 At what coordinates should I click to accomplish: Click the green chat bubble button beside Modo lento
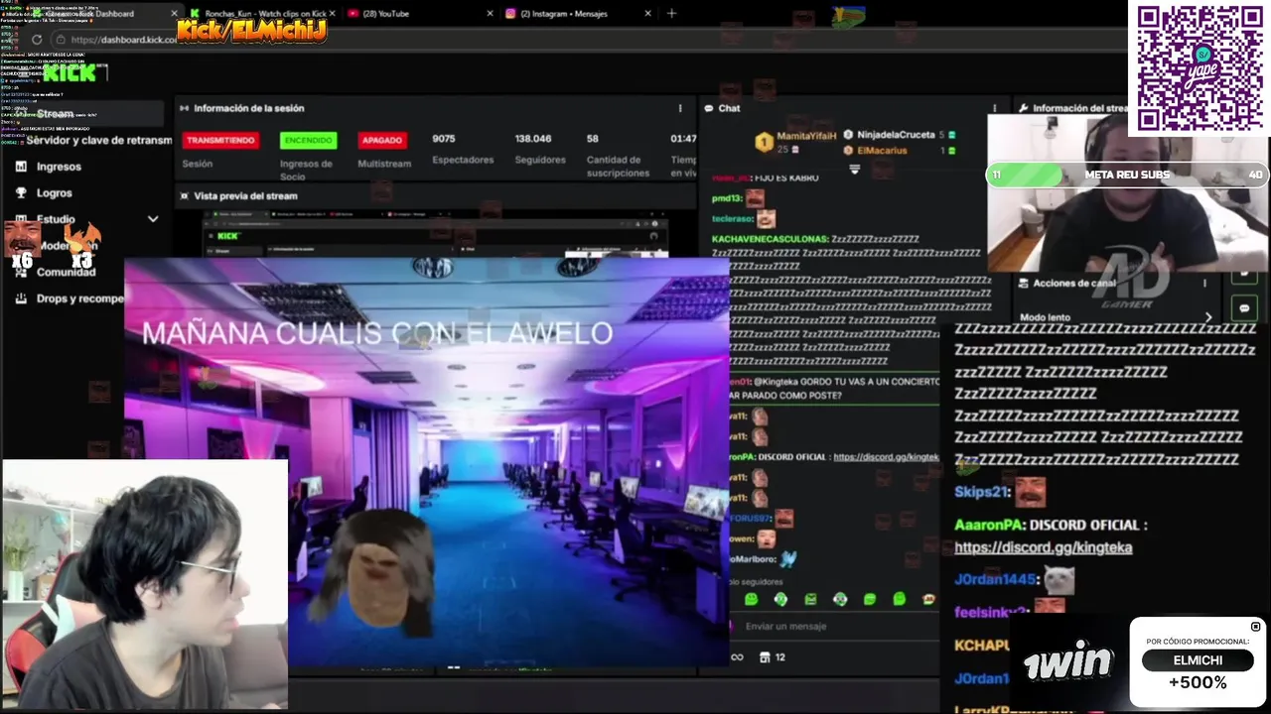[1245, 308]
